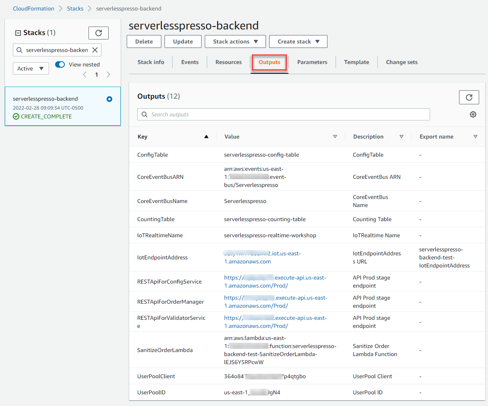Go to CloudFormation breadcrumb link
The image size is (488, 406).
point(33,8)
